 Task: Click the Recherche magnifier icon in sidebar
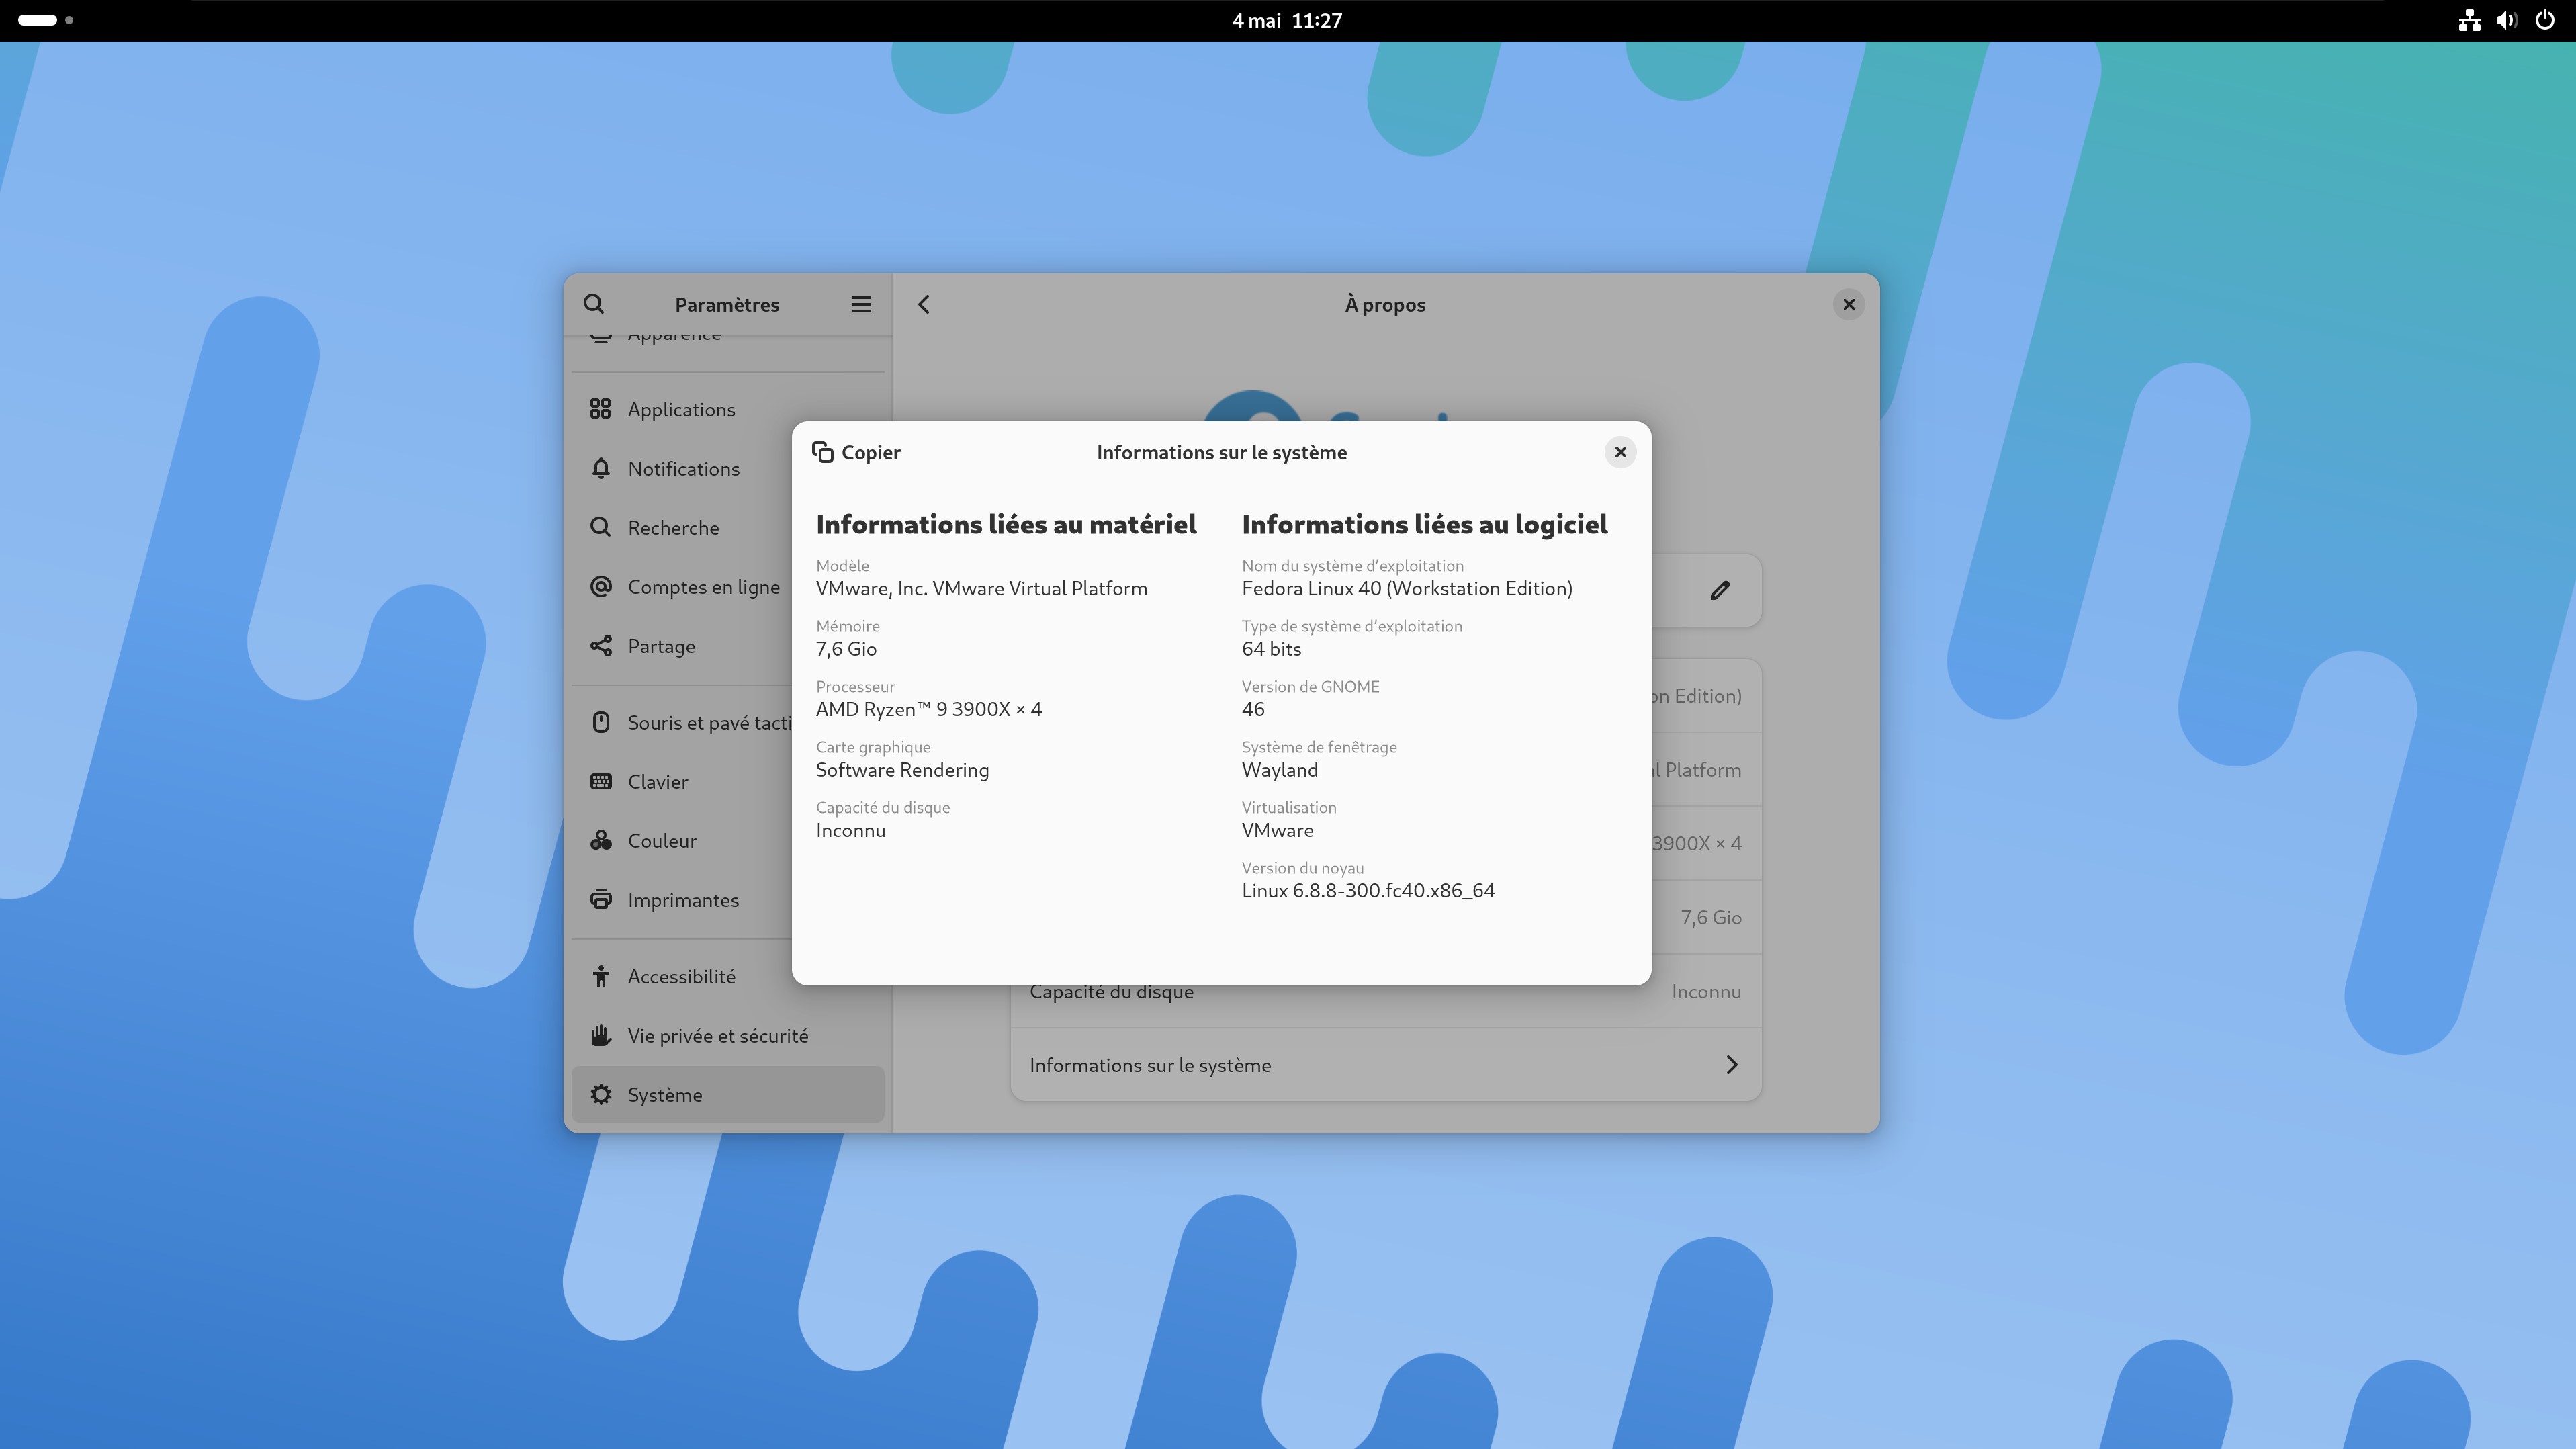click(601, 528)
